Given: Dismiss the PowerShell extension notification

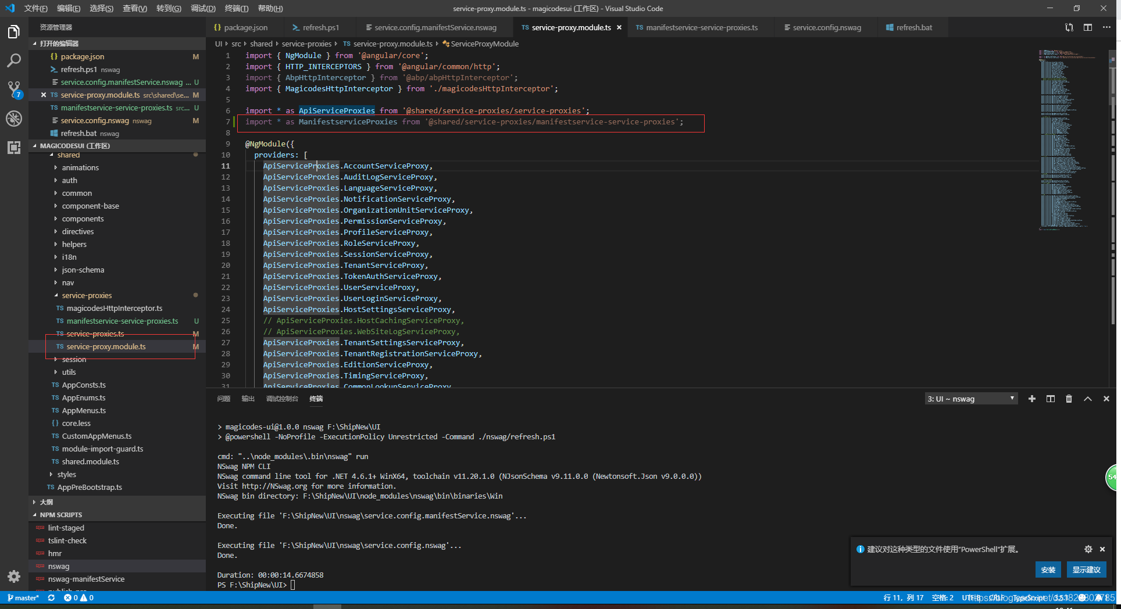Looking at the screenshot, I should (1102, 549).
